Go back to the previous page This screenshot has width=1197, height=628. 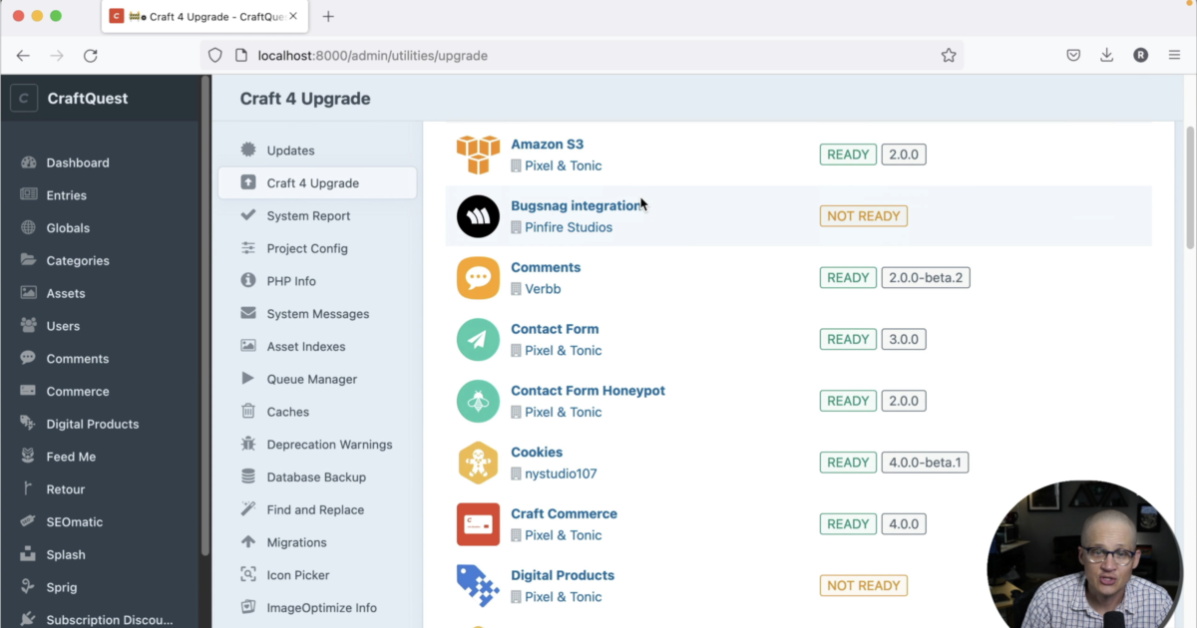tap(23, 56)
